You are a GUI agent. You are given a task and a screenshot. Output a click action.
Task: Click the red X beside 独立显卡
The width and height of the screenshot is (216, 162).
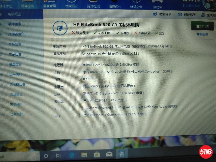pyautogui.click(x=74, y=33)
